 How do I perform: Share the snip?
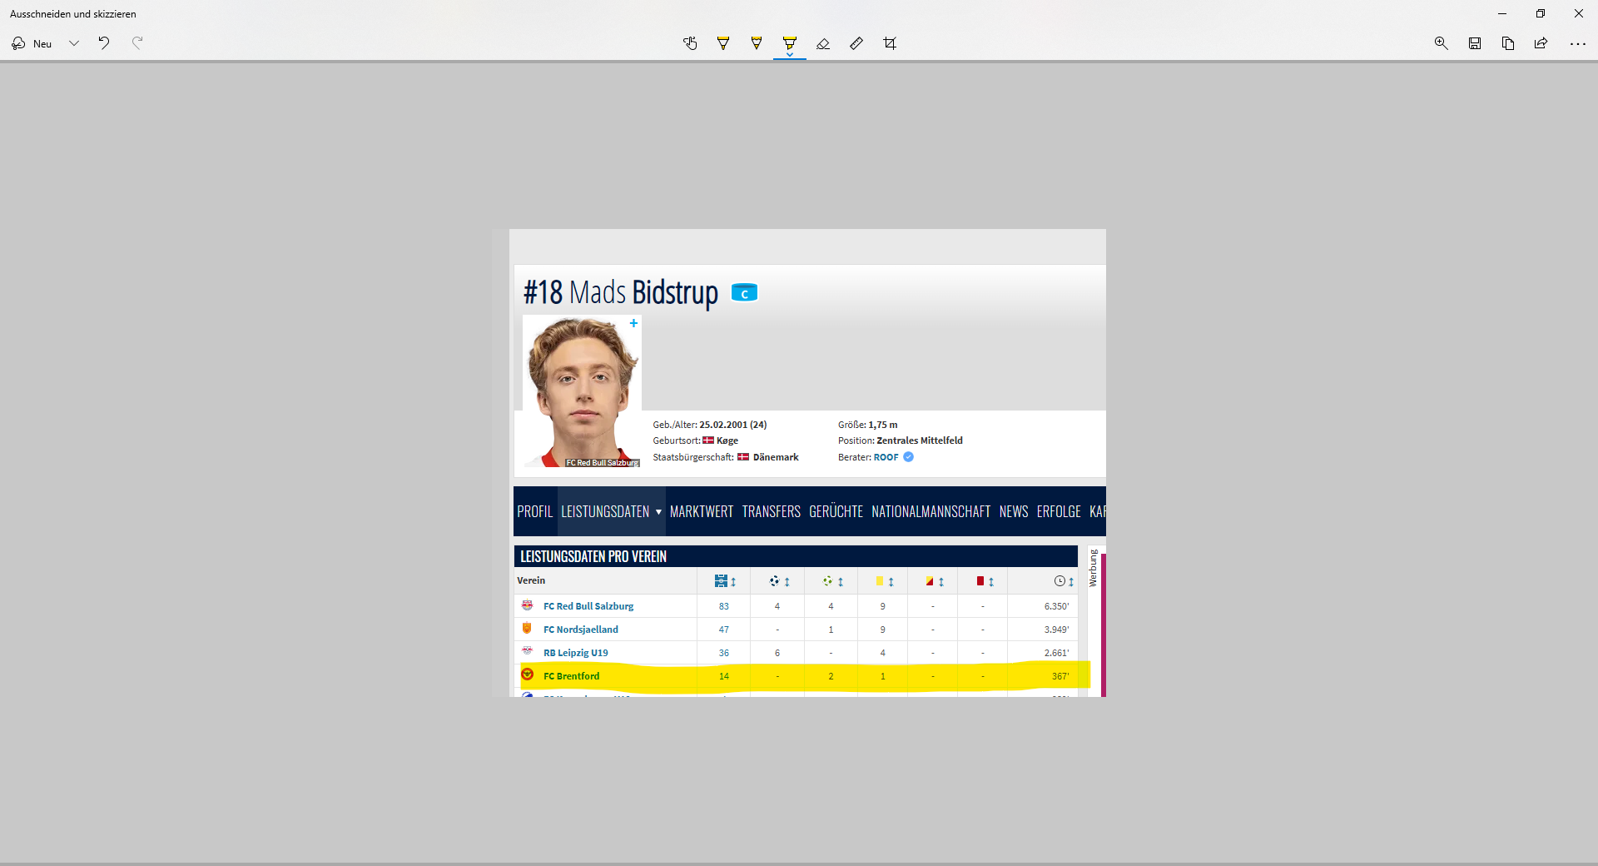pos(1541,43)
